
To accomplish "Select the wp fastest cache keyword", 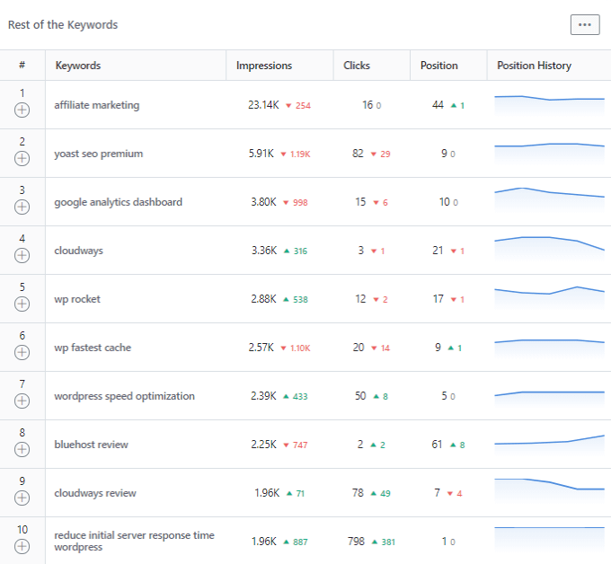I will [x=93, y=348].
